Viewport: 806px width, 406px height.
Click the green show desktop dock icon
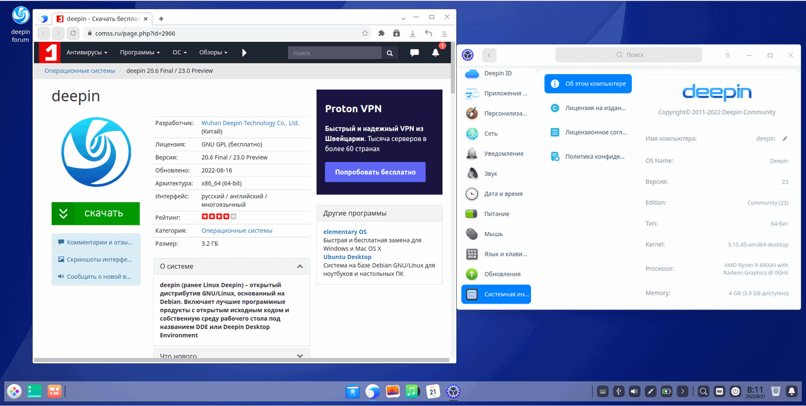tap(34, 392)
